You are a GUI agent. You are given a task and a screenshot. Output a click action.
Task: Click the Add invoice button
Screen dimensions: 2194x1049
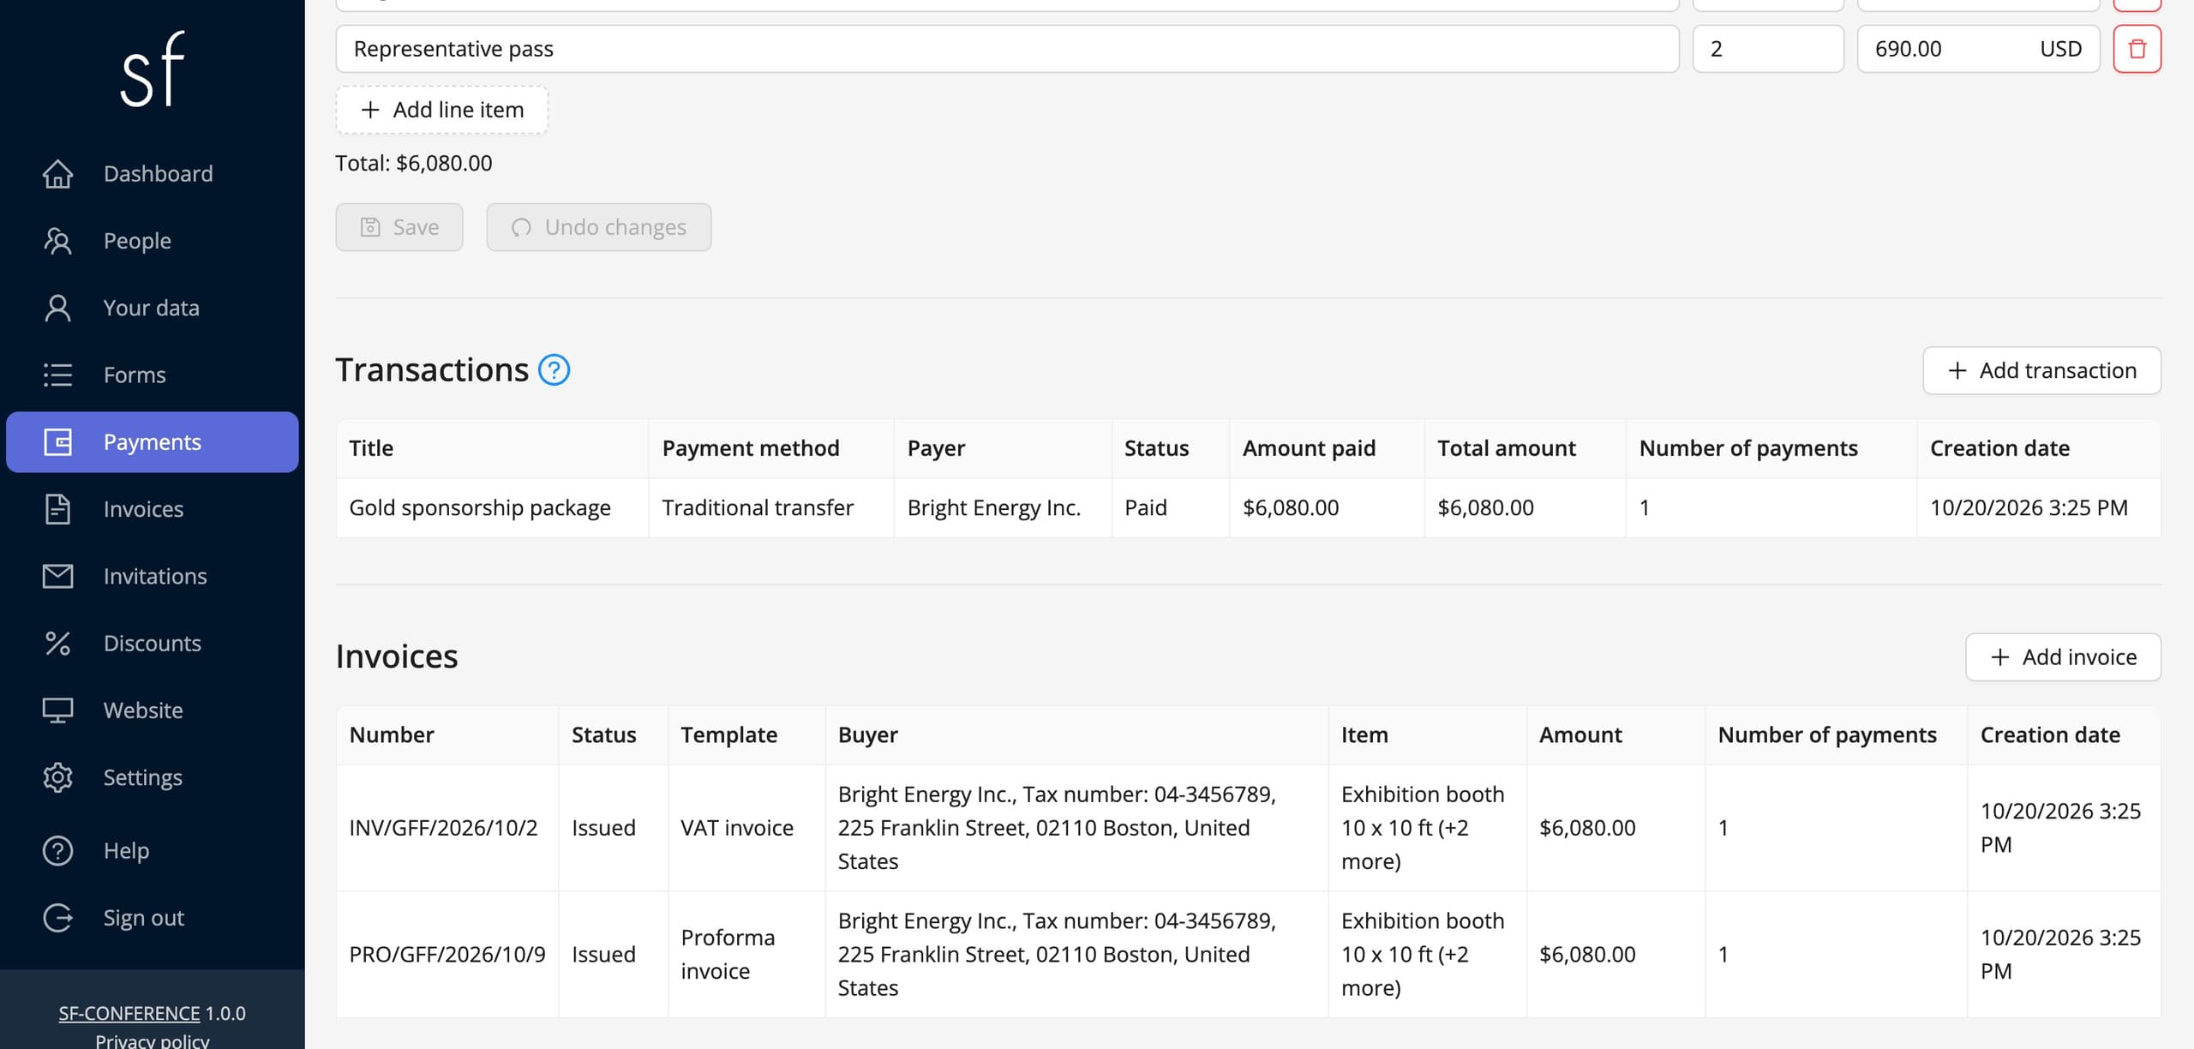2063,657
